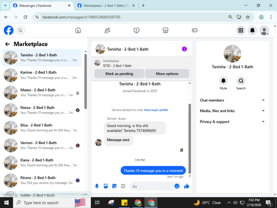
Task: Record a voice clip microphone icon
Action: [97, 186]
